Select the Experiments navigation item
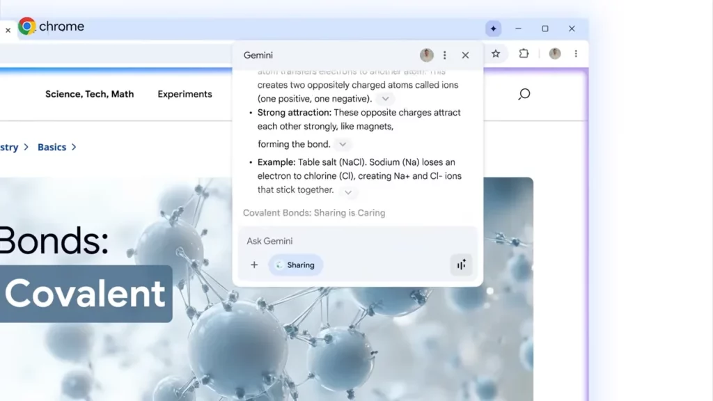 pos(185,94)
